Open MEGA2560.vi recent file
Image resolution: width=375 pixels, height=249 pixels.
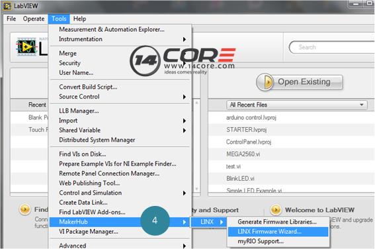coord(243,154)
